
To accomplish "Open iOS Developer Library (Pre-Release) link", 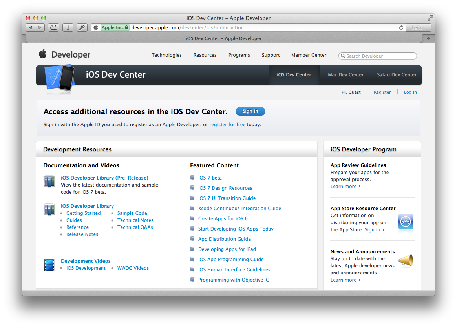I will (x=104, y=178).
